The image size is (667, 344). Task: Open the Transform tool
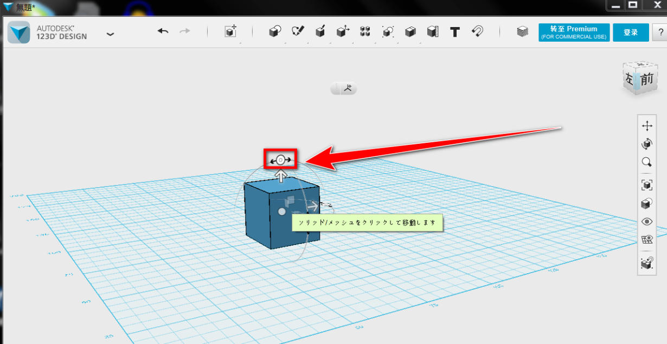click(x=230, y=31)
